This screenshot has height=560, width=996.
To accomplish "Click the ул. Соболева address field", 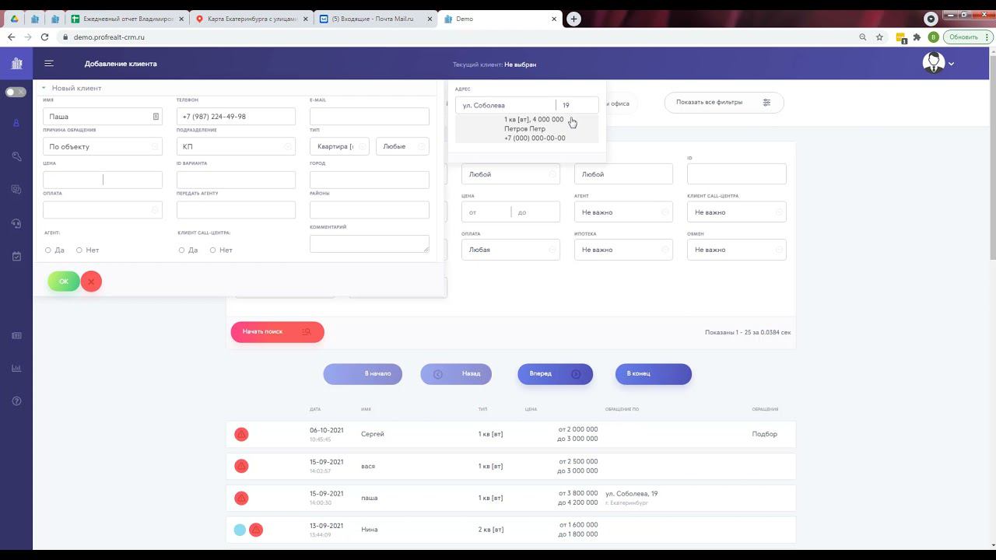I will coord(506,105).
